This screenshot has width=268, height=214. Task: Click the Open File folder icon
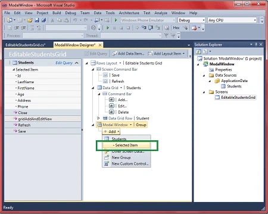point(30,20)
